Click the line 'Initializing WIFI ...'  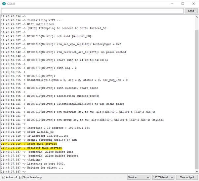(x=31, y=20)
